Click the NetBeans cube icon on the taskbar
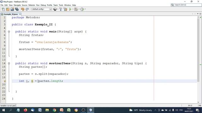Image resolution: width=202 pixels, height=113 pixels. coord(91,110)
